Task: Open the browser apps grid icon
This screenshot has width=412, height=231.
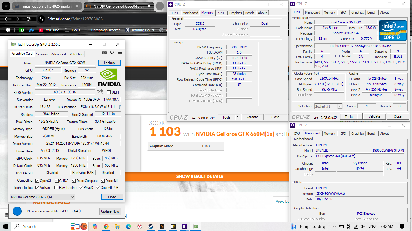Action: pos(8,30)
